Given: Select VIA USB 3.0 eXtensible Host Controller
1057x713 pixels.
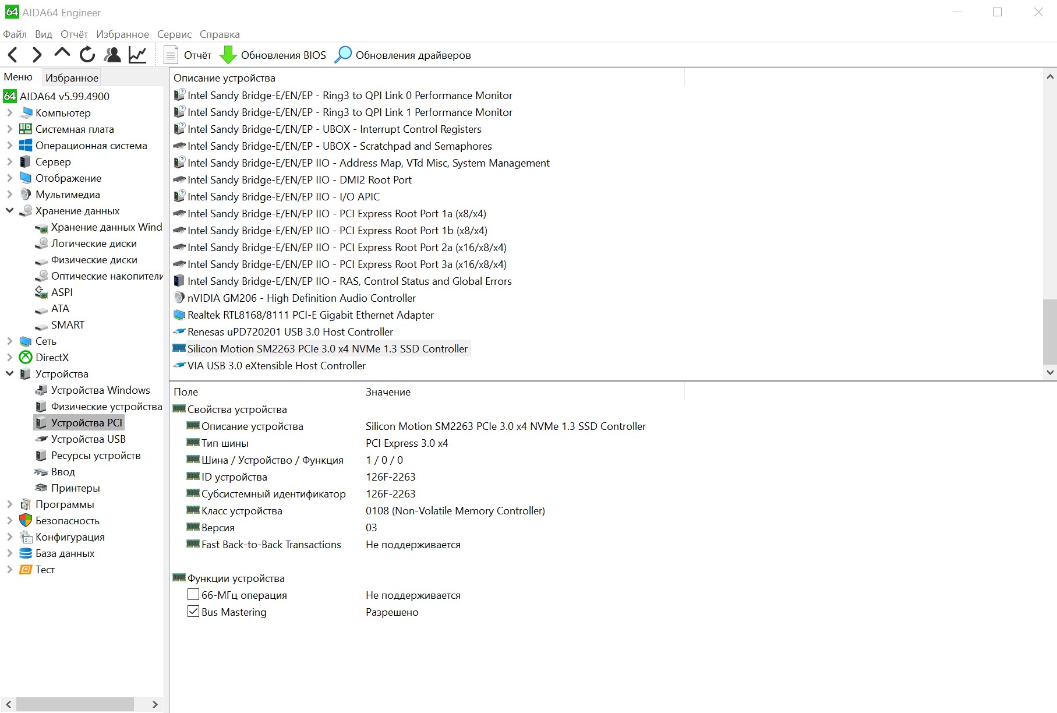Looking at the screenshot, I should (277, 366).
